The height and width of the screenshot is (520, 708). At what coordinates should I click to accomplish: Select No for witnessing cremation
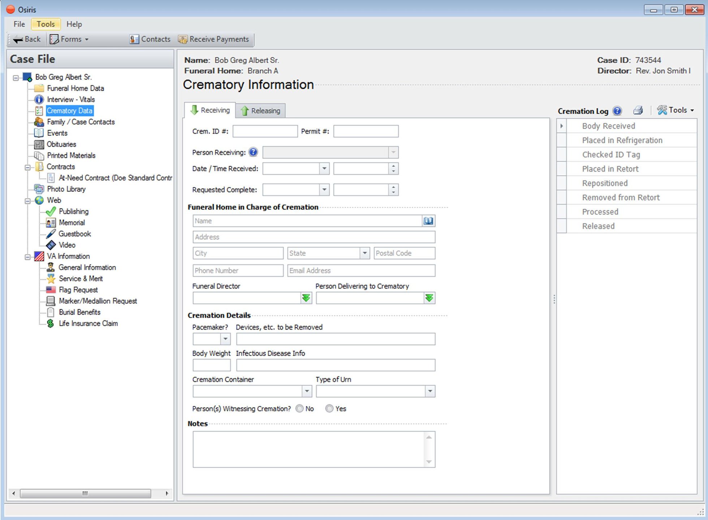[299, 408]
